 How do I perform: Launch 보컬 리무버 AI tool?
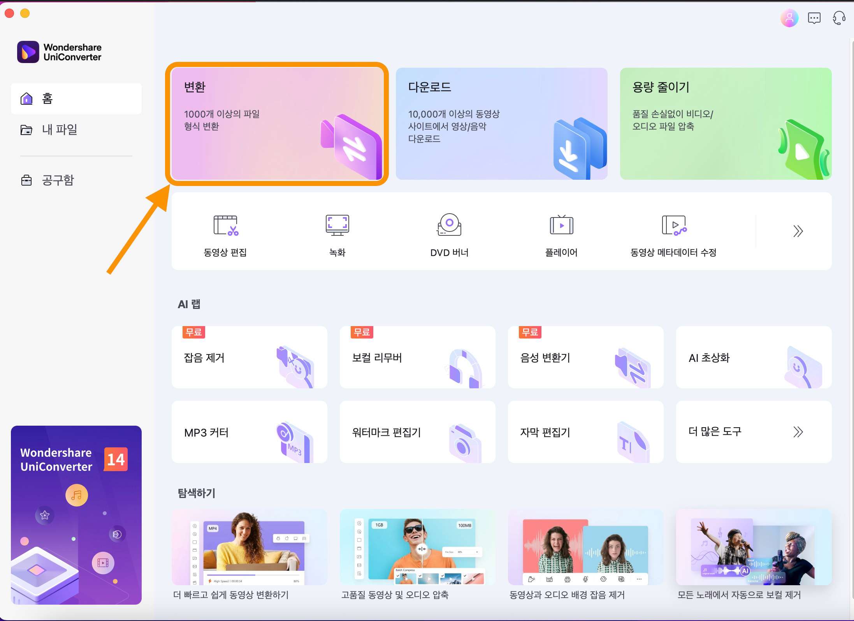(x=417, y=357)
